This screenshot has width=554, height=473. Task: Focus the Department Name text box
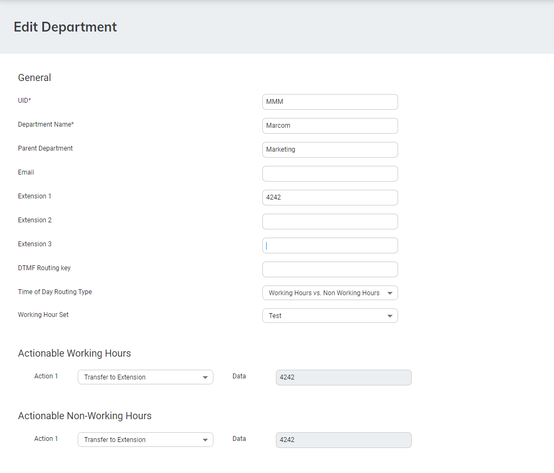point(330,126)
